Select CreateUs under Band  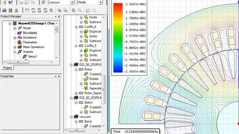click(x=95, y=126)
